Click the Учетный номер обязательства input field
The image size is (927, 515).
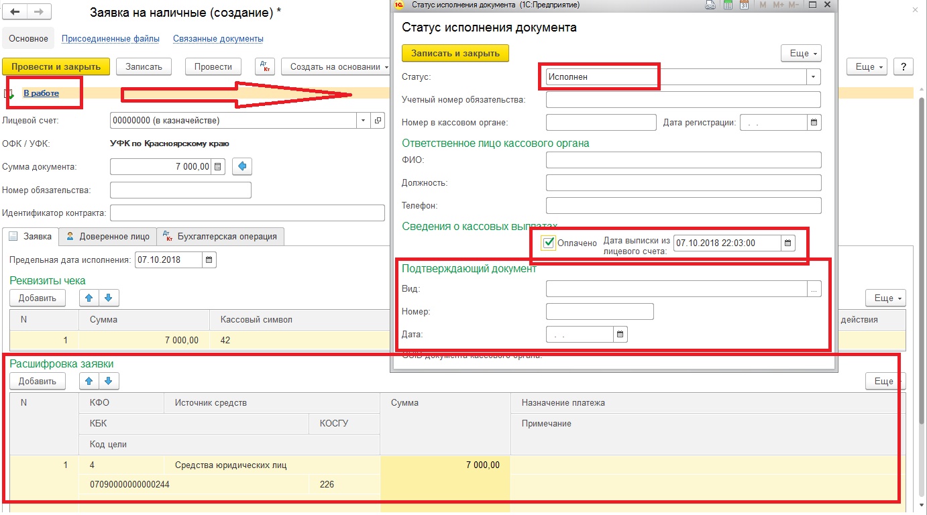pyautogui.click(x=683, y=99)
